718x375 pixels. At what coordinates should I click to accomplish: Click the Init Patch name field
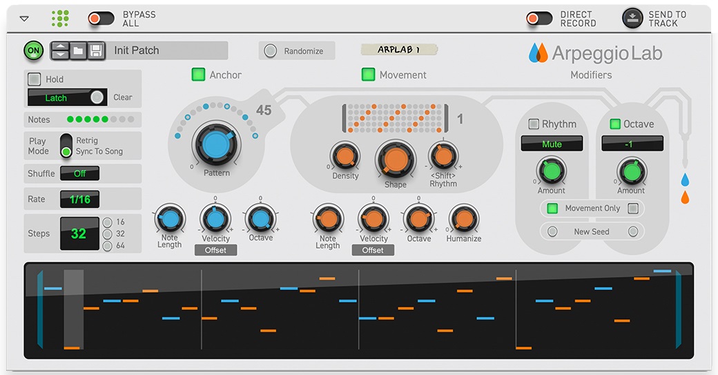click(167, 50)
